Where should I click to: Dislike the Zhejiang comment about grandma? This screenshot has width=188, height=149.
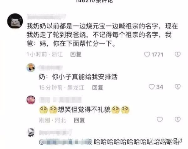click(x=178, y=54)
